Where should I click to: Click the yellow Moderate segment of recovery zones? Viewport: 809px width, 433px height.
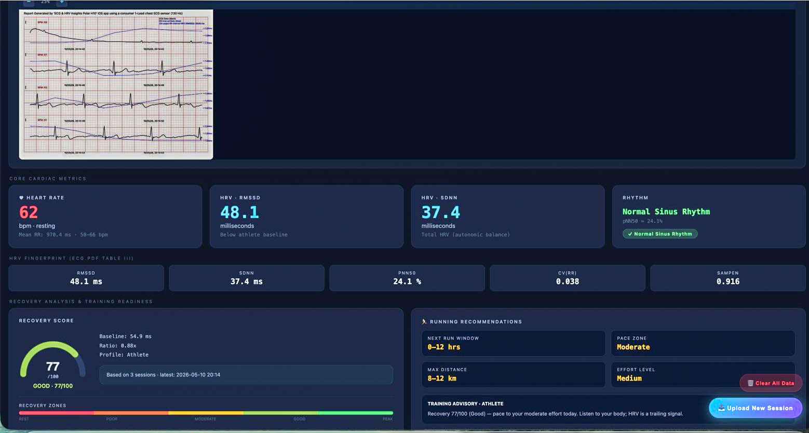(x=206, y=413)
